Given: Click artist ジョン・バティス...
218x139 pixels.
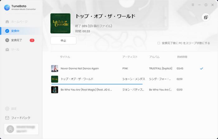Looking at the screenshot, I should click(x=133, y=90).
